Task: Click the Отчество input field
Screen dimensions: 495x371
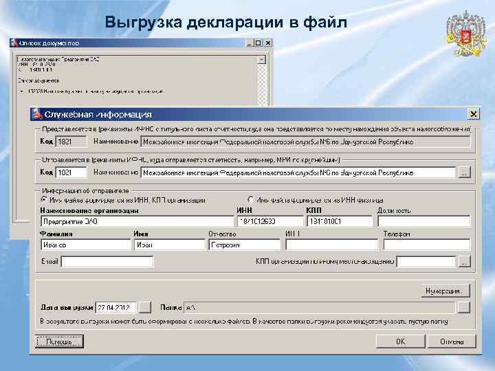Action: click(x=244, y=245)
